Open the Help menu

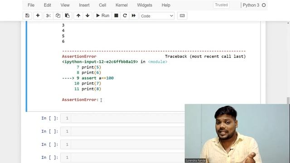pos(166,5)
